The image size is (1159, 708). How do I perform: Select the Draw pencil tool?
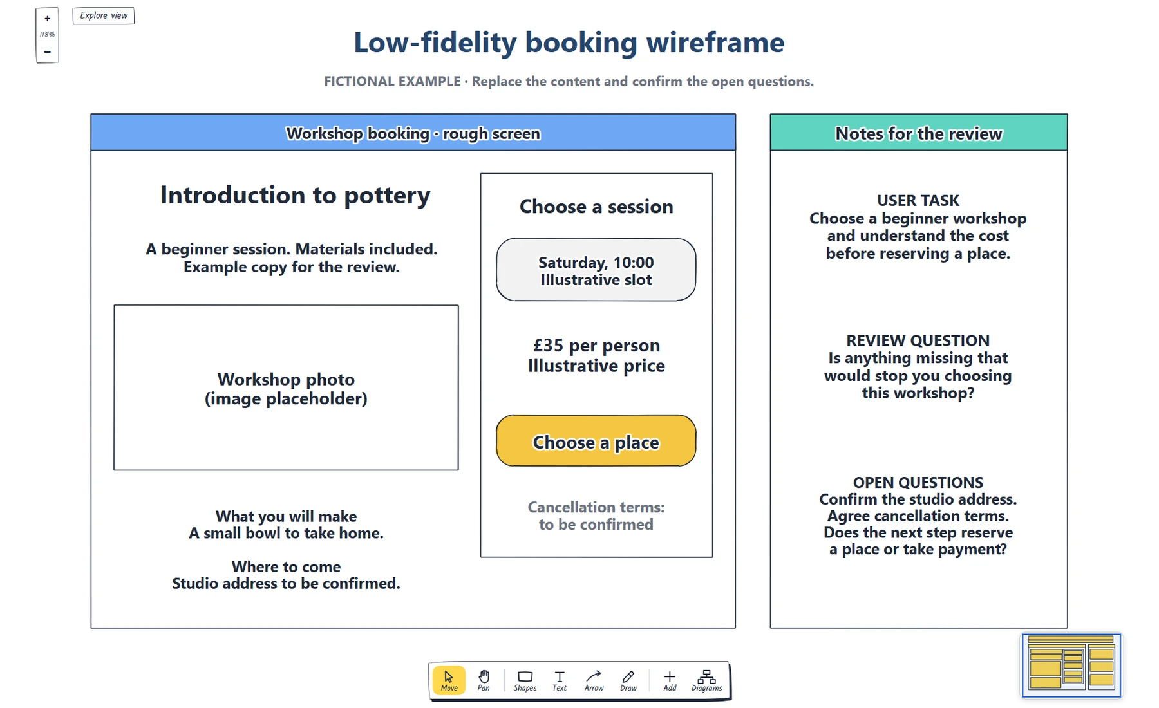click(628, 680)
